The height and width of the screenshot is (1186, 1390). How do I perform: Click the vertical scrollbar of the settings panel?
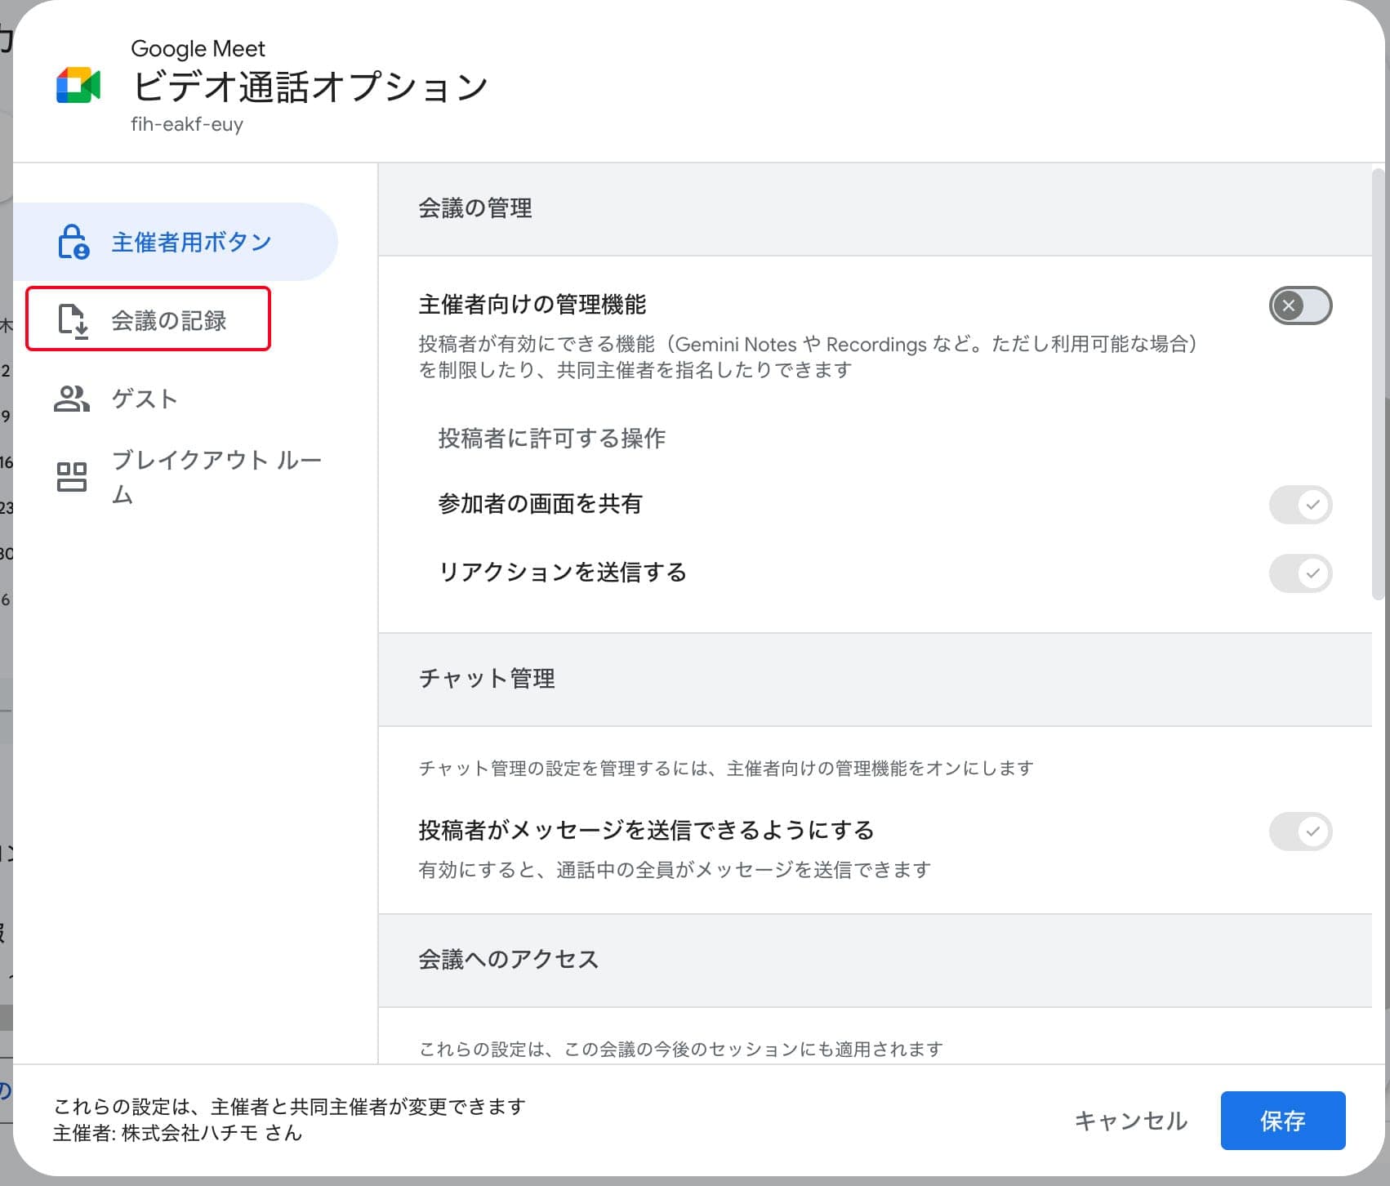1379,384
